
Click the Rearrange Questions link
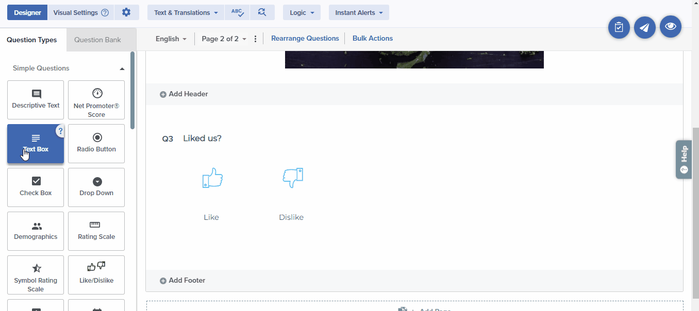pyautogui.click(x=305, y=39)
